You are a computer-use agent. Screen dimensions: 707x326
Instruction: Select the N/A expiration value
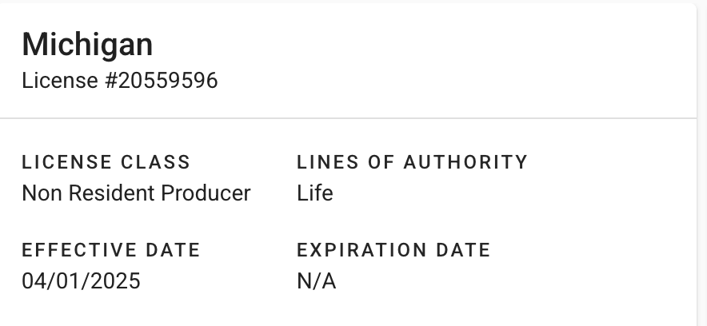click(x=316, y=281)
